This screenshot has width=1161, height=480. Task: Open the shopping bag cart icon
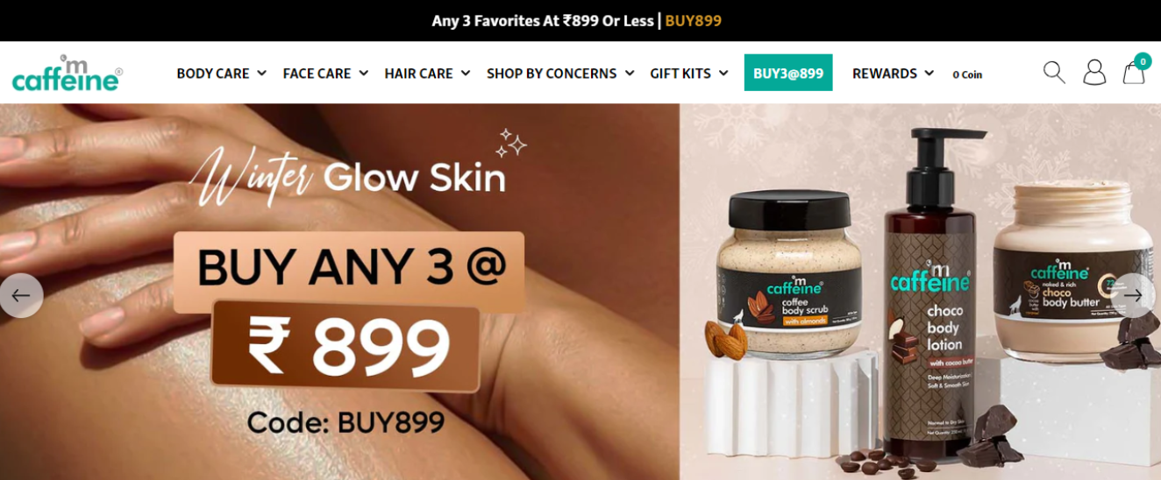tap(1133, 73)
